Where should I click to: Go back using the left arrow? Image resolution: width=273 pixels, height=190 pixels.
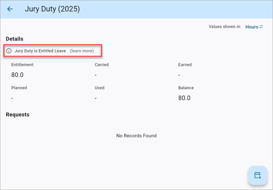10,9
